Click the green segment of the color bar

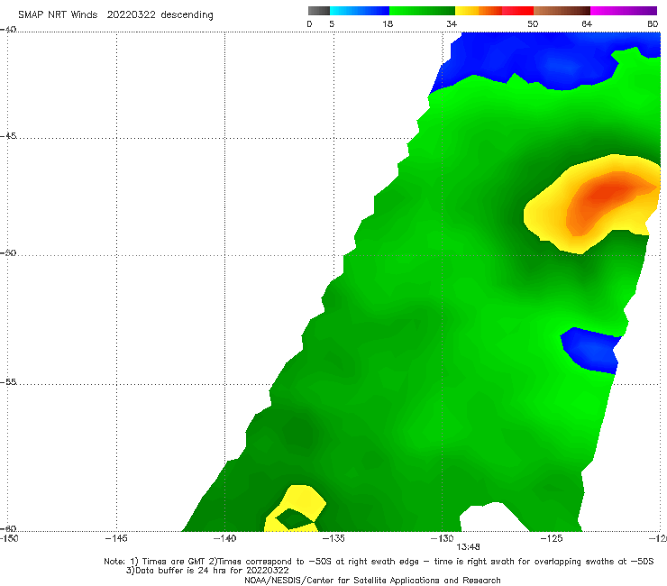tap(422, 11)
